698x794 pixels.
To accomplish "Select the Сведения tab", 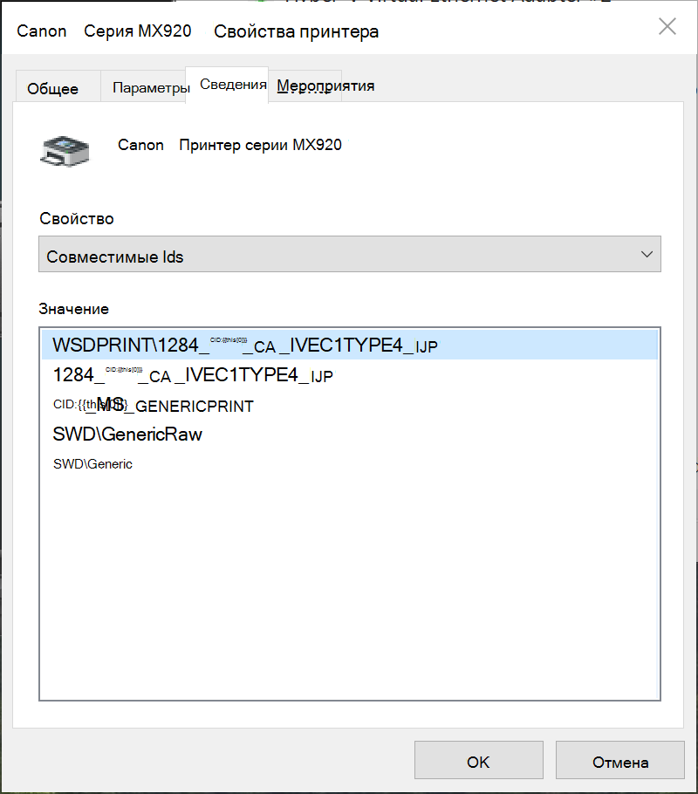I will coord(233,84).
